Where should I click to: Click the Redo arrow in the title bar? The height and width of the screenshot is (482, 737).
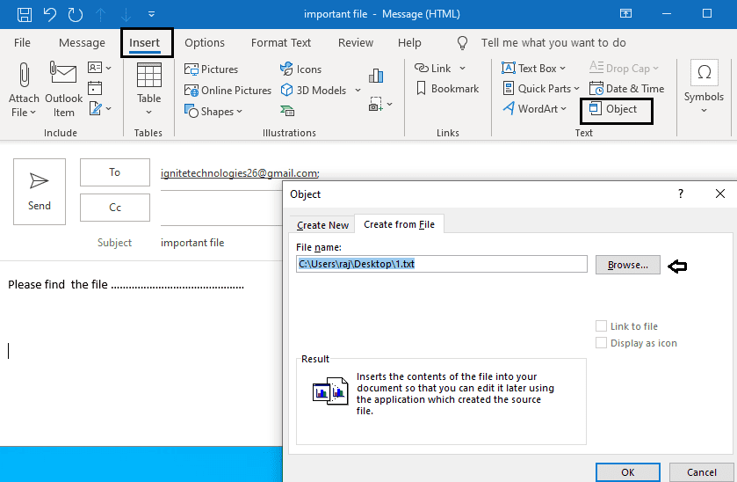(76, 14)
